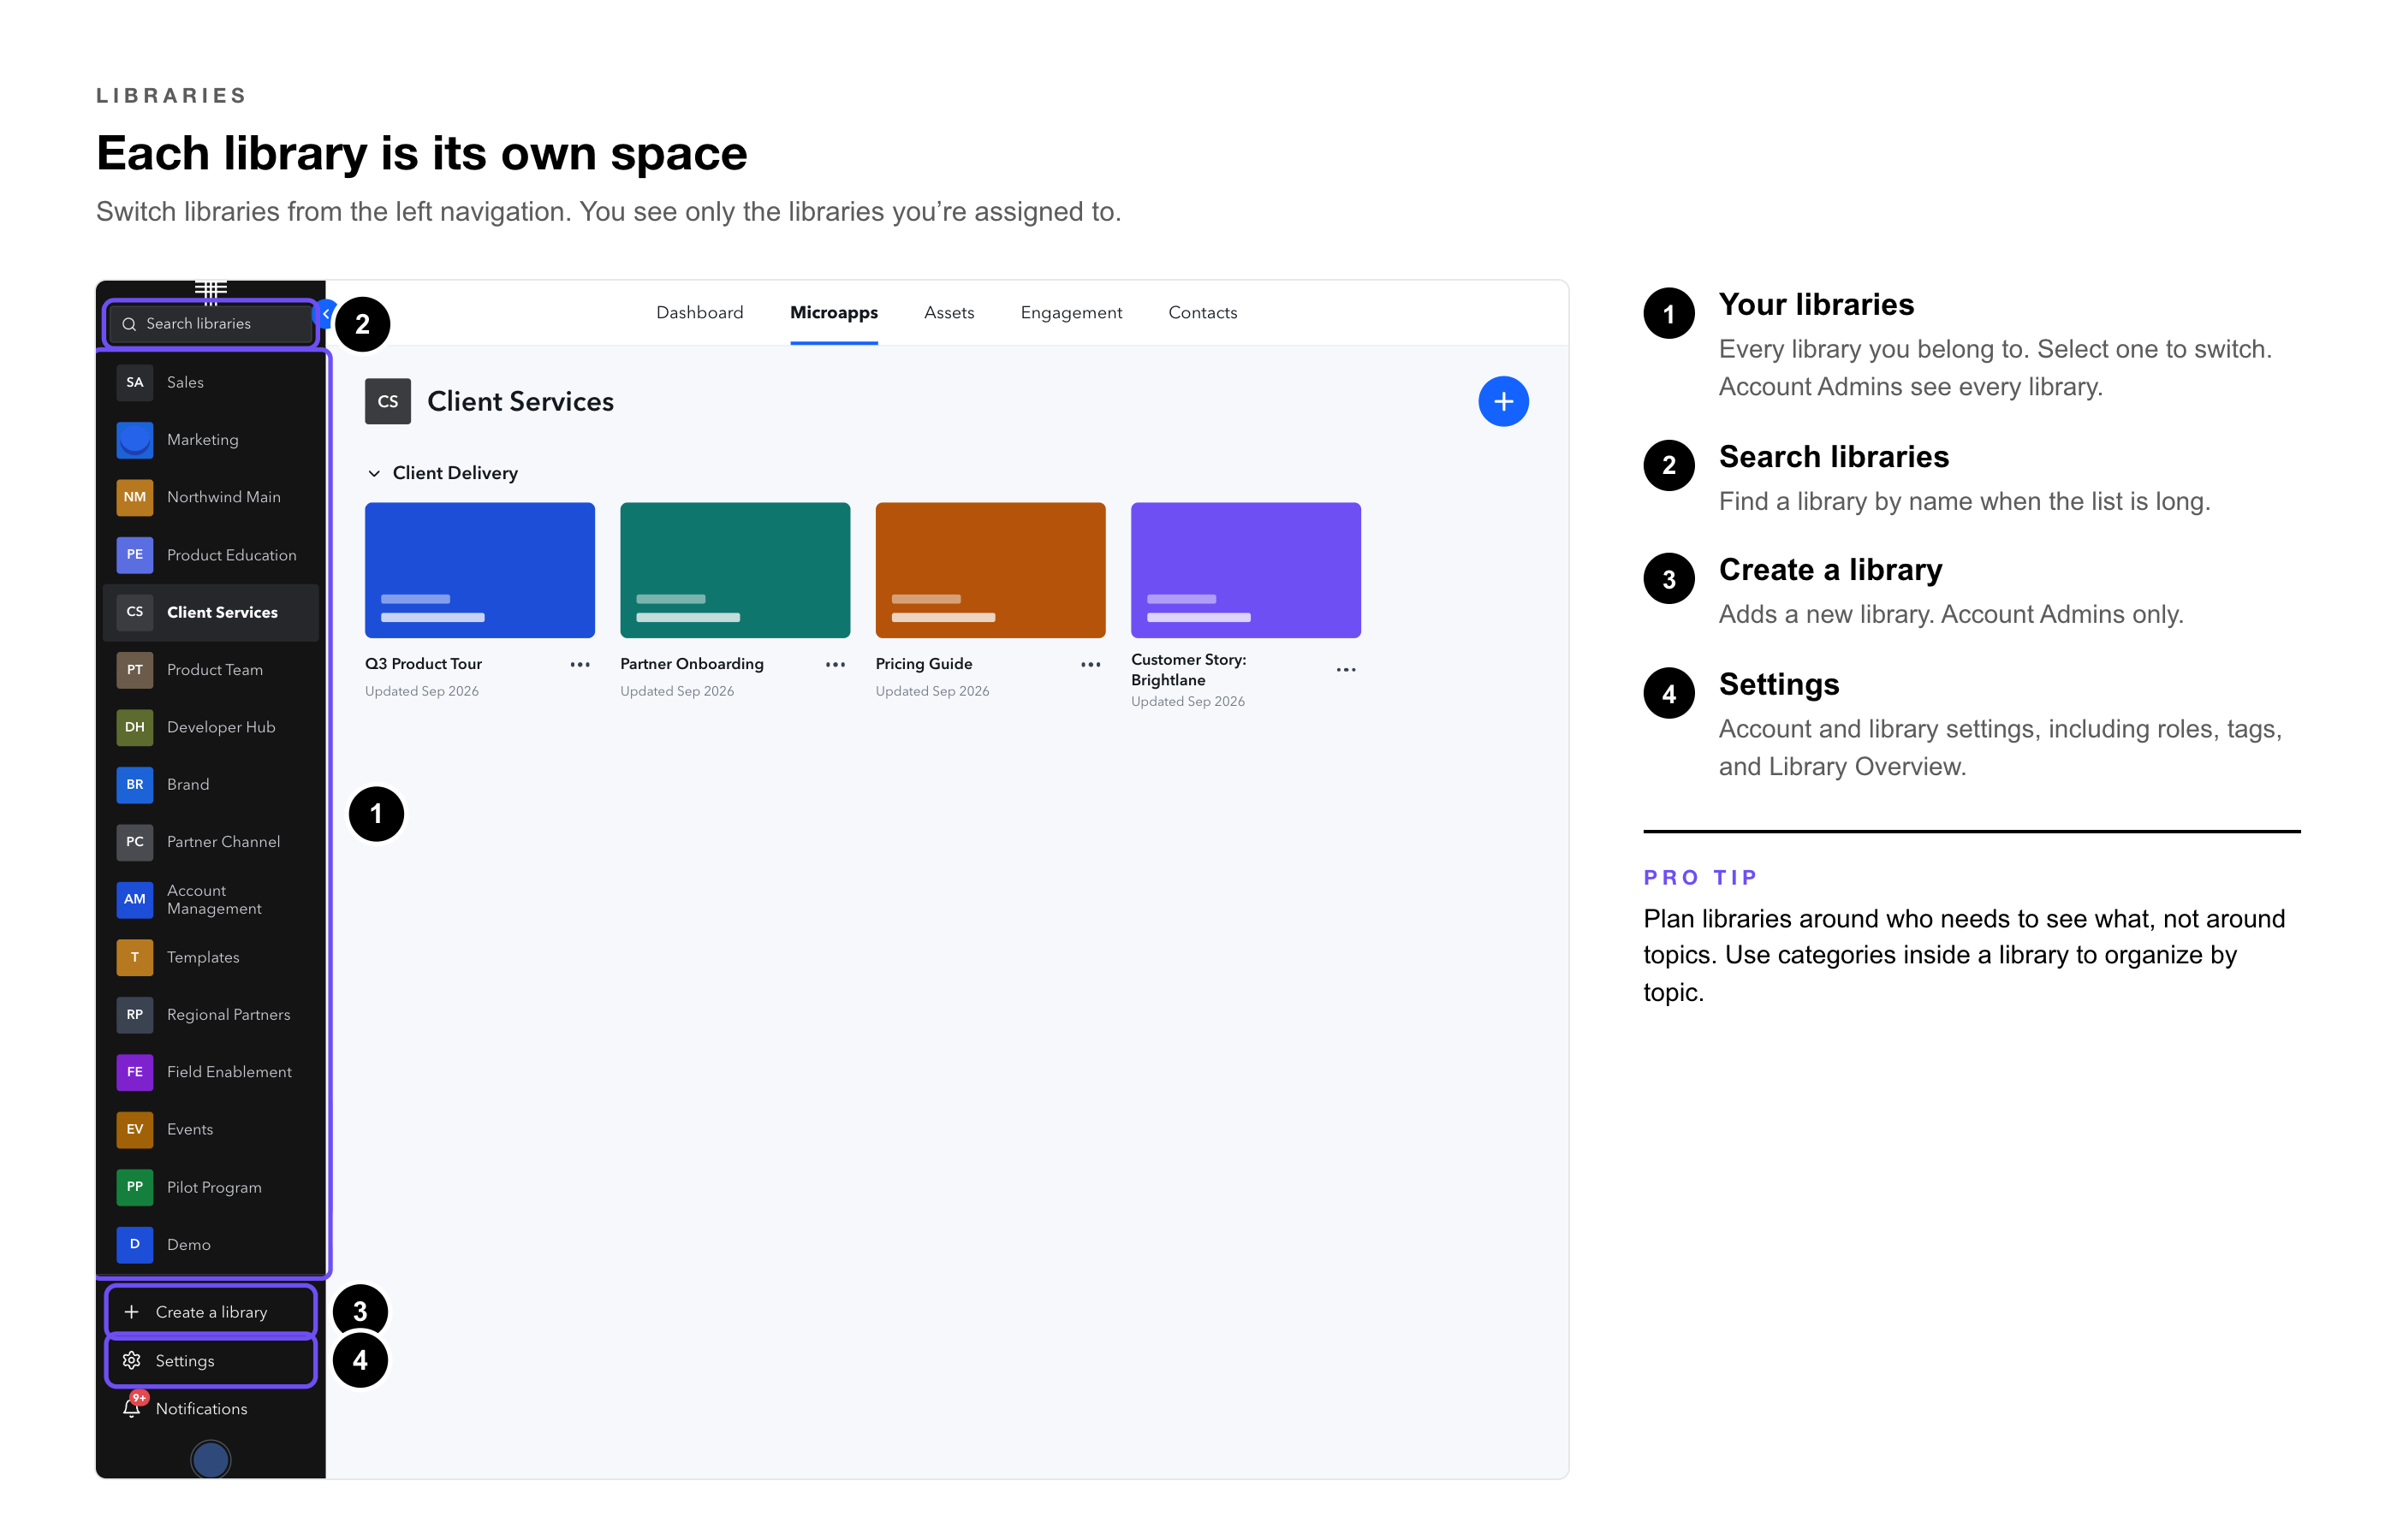This screenshot has height=1540, width=2397.
Task: Click the Settings gear icon
Action: click(x=131, y=1360)
